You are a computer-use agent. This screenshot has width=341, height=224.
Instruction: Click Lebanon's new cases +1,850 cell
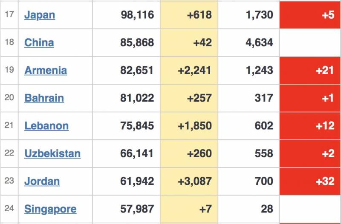click(194, 126)
